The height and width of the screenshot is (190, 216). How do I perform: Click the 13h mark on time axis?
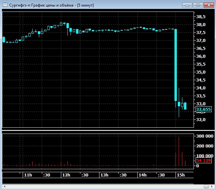pos(104,175)
